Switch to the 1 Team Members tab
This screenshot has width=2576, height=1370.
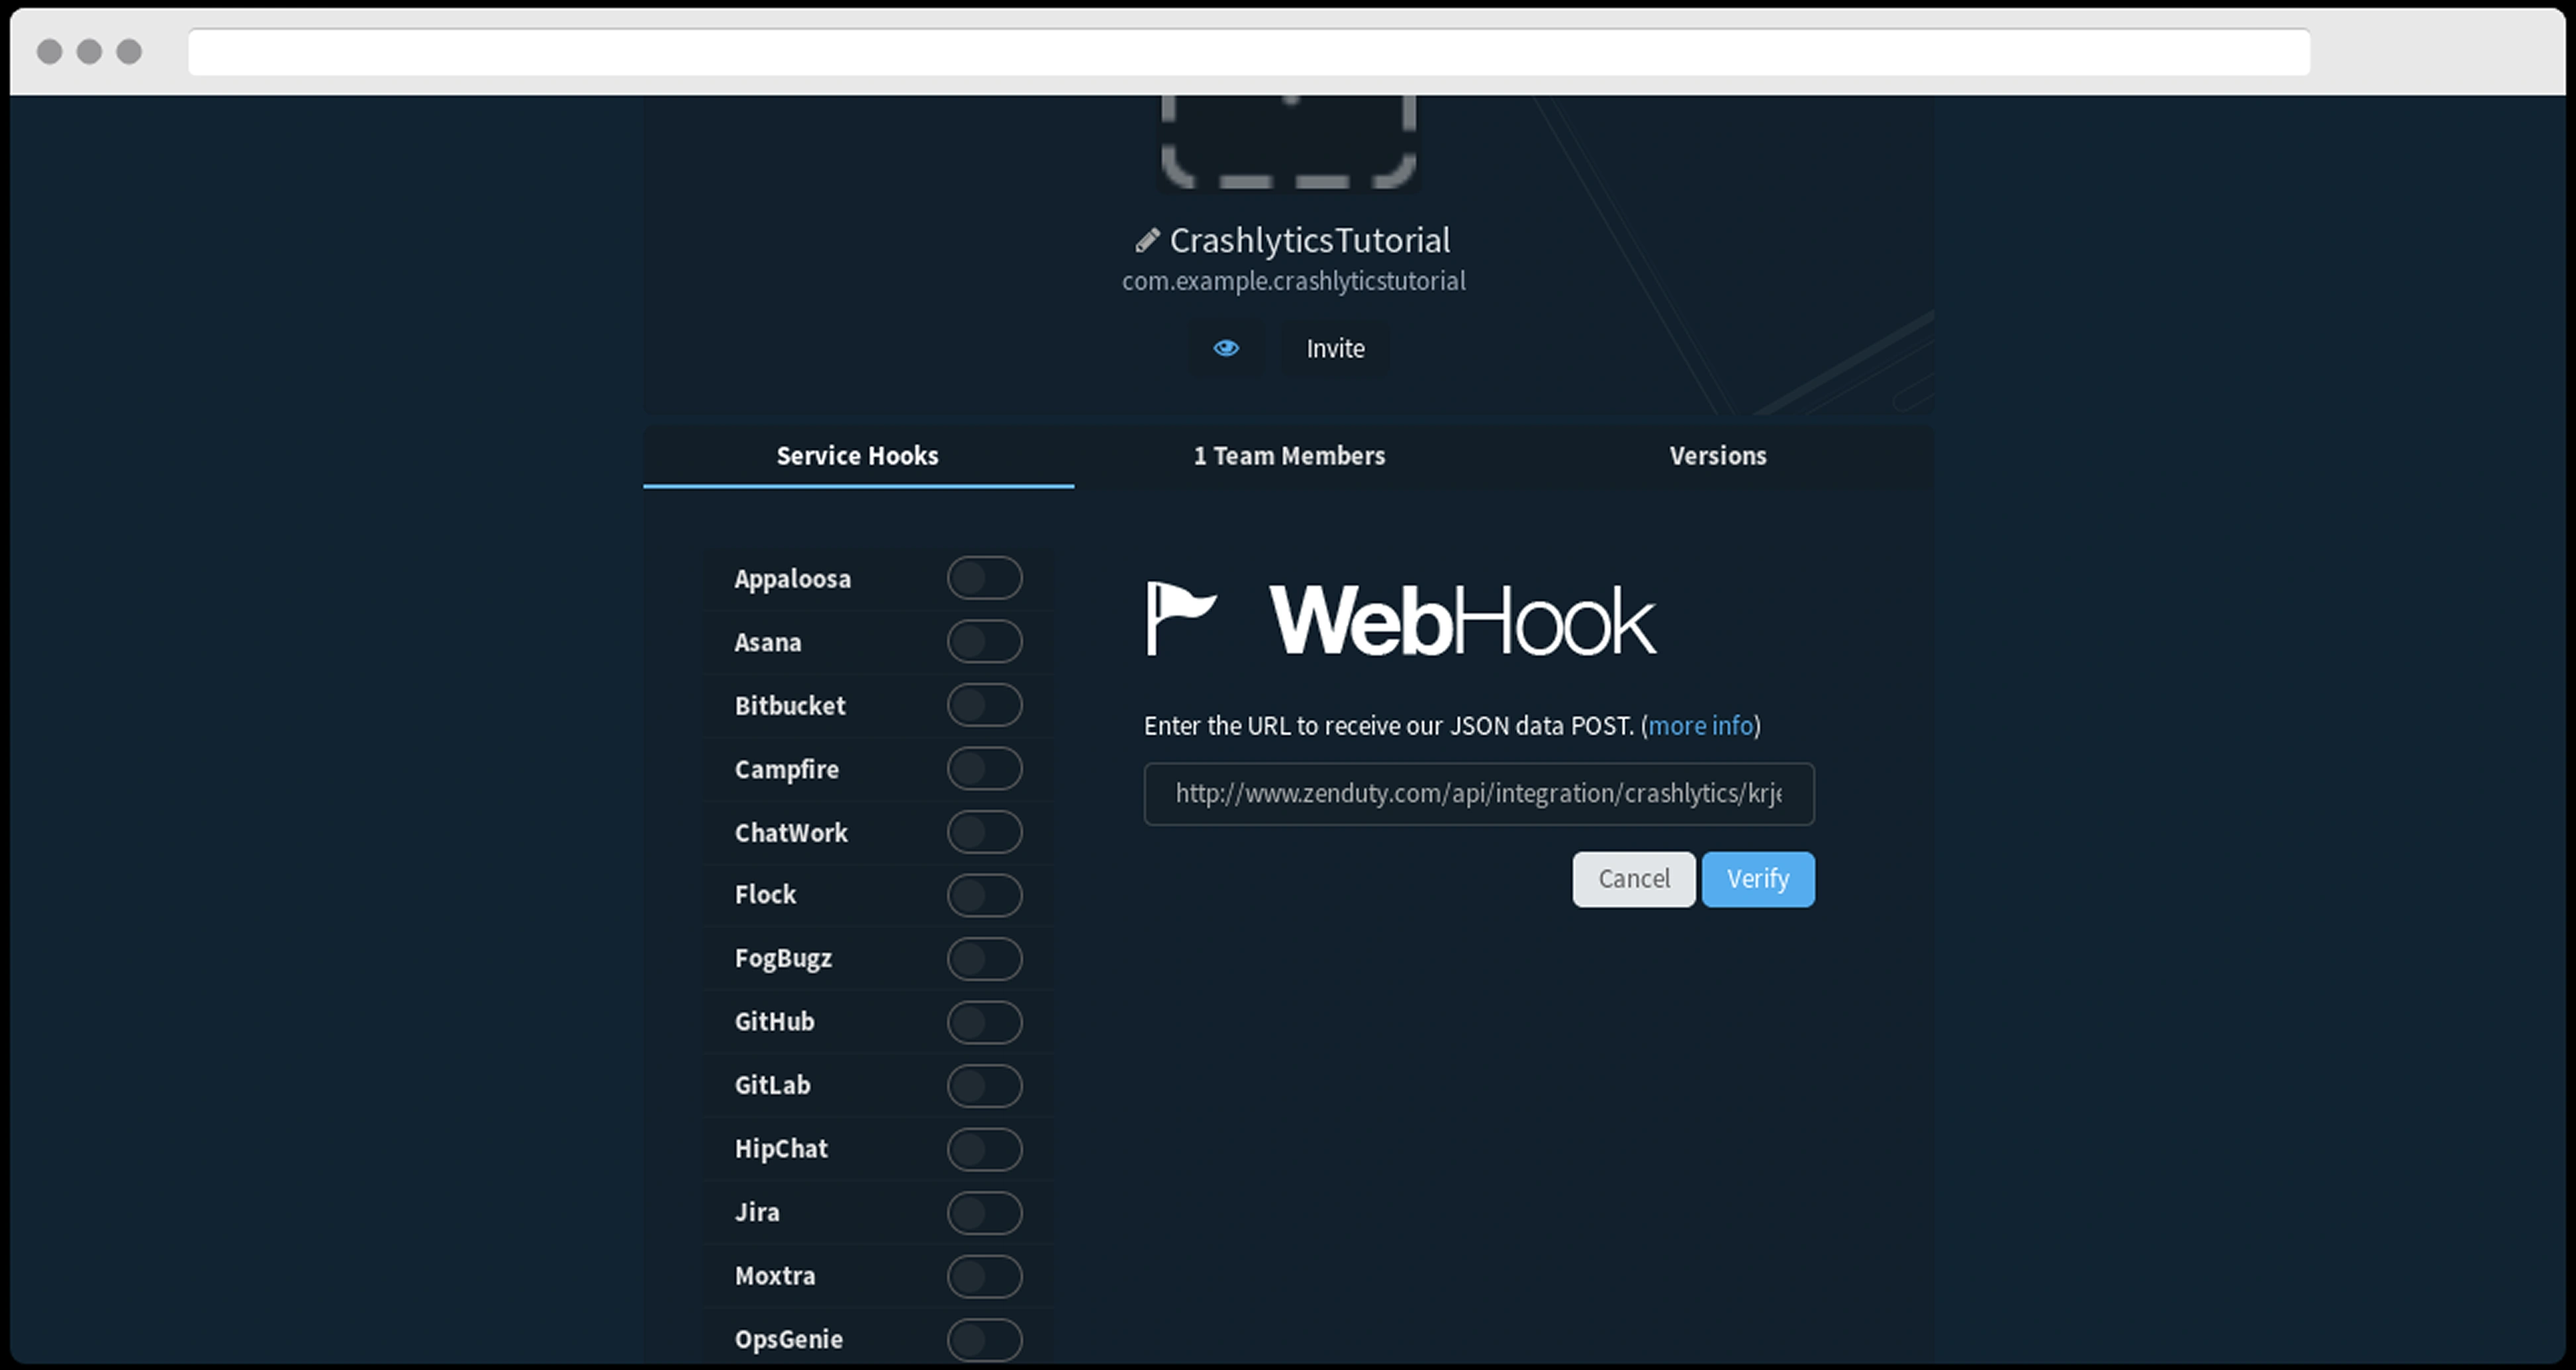1289,456
